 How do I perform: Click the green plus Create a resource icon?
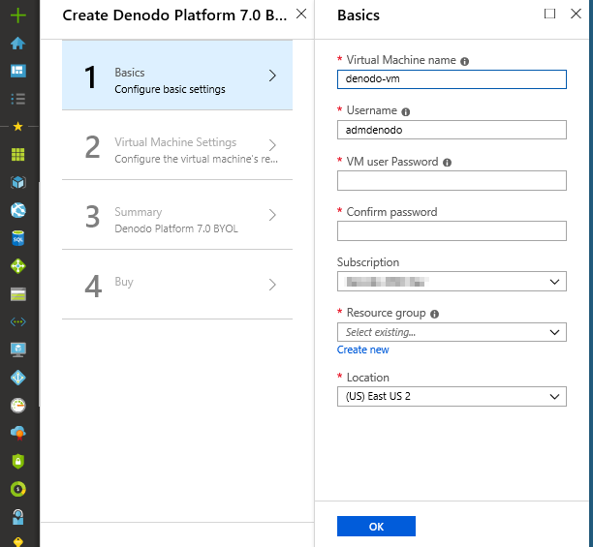17,15
